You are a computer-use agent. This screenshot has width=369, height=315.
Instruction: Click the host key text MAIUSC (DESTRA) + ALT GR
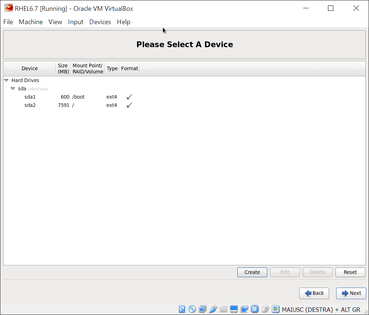click(321, 309)
